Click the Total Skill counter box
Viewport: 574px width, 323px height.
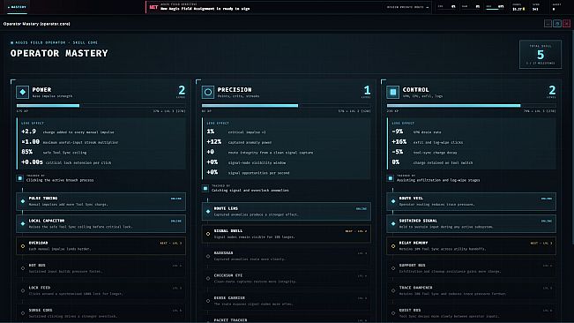coord(540,54)
